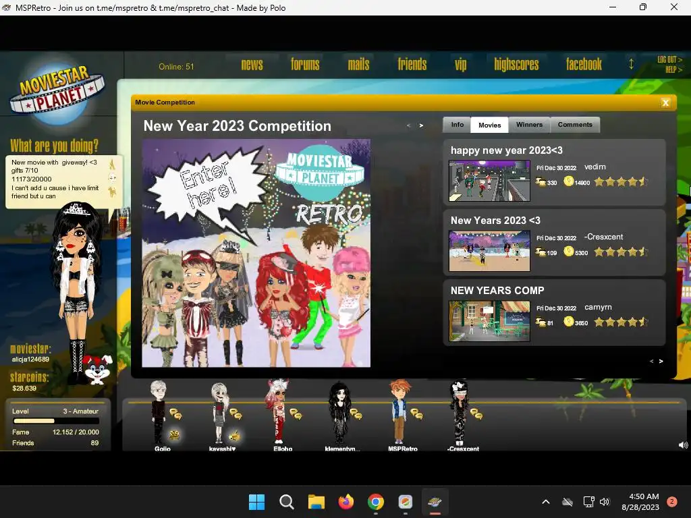
Task: Click coin icon showing 5300
Action: pyautogui.click(x=568, y=252)
